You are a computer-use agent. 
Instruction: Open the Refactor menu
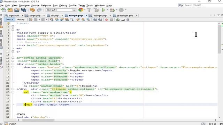tap(46, 6)
